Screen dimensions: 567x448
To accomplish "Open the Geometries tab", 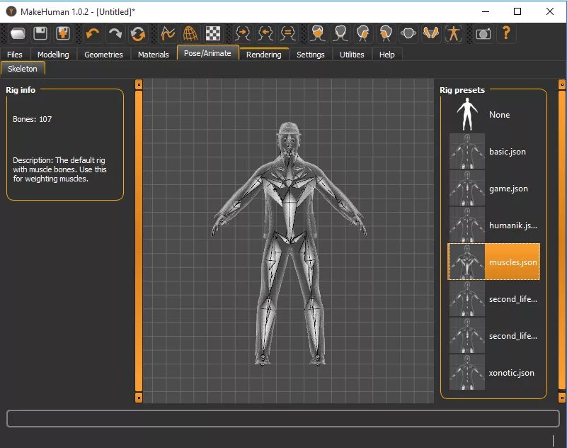I will 103,55.
